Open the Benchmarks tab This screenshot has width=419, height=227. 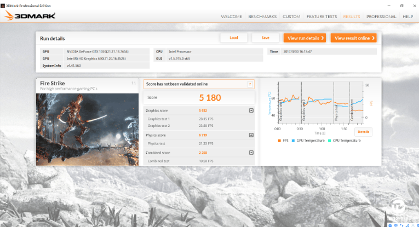click(262, 16)
